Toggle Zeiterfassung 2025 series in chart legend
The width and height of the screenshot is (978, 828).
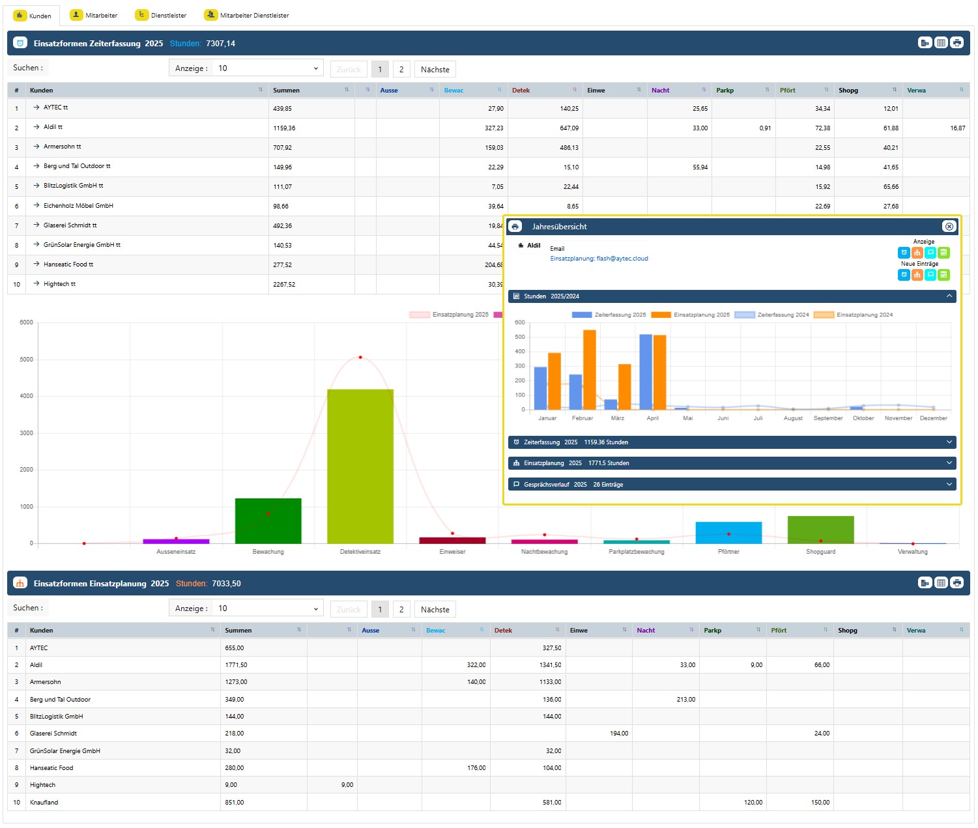tap(609, 315)
